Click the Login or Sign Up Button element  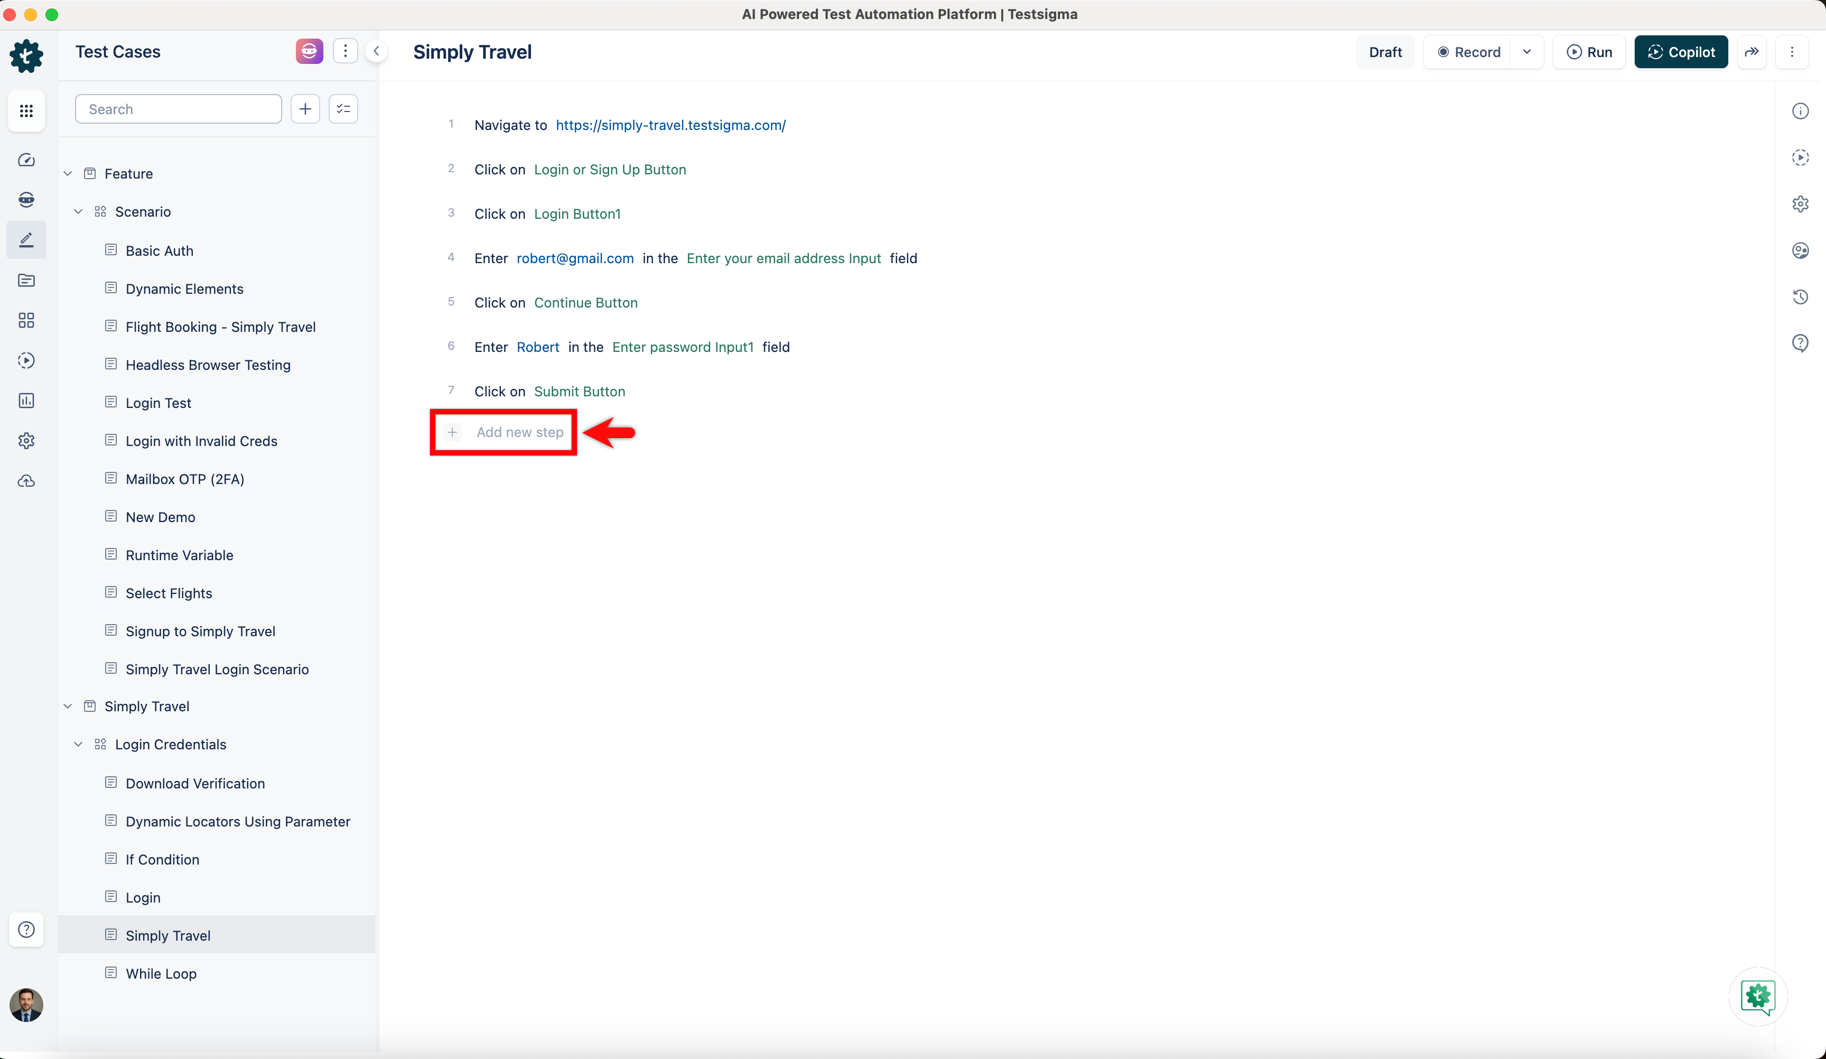(609, 170)
